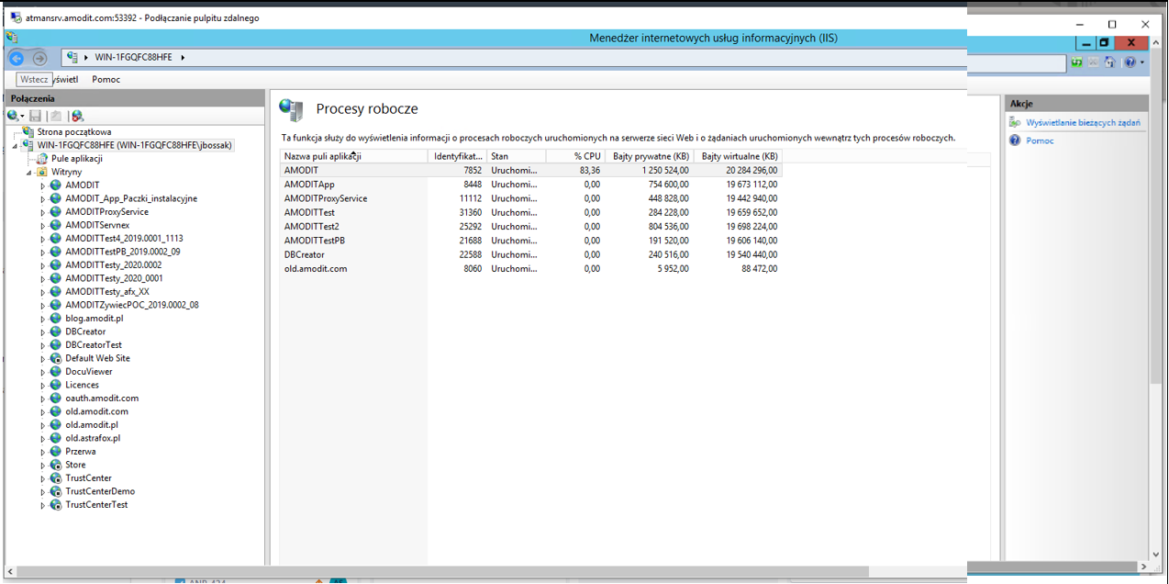The image size is (1169, 584).
Task: Select Pule aplikacji in the tree
Action: point(77,159)
